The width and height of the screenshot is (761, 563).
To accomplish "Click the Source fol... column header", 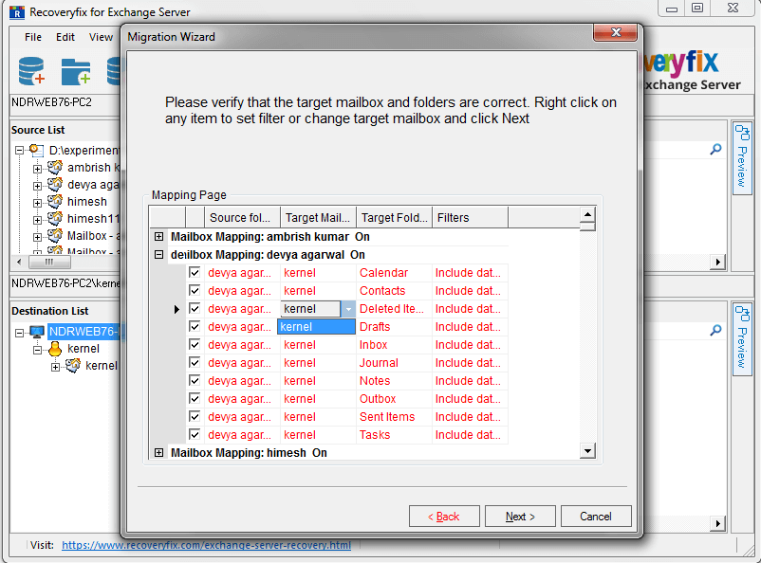I will [x=242, y=218].
